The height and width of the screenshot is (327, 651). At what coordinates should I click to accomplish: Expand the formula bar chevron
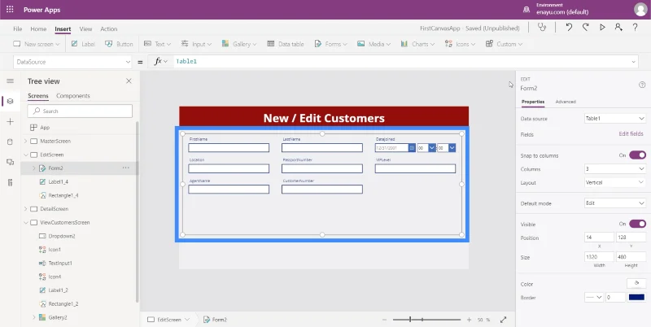[x=634, y=62]
